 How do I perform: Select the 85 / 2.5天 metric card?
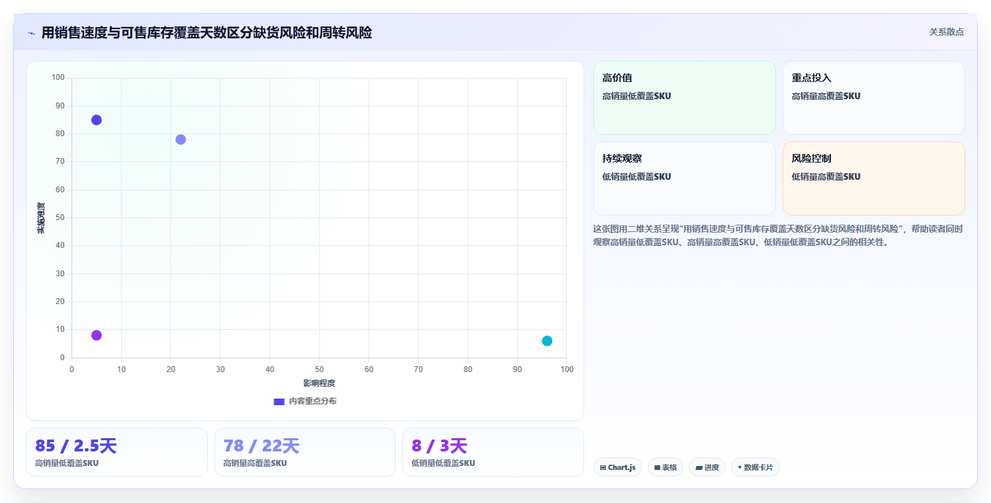[117, 452]
